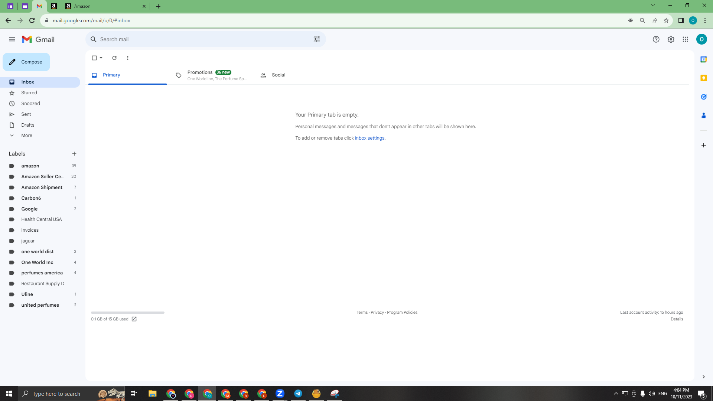This screenshot has width=713, height=401.
Task: Open Chrome's three-dot menu
Action: (x=705, y=20)
